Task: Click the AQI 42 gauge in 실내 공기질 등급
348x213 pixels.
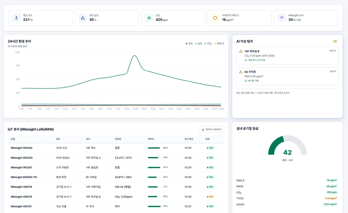Action: point(287,146)
